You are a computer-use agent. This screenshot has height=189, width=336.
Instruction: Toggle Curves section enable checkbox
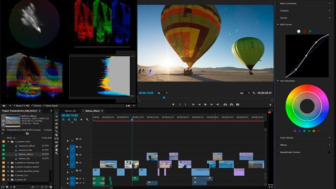tap(329, 18)
